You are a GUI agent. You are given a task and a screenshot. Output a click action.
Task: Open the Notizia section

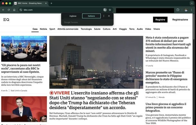pos(43,29)
